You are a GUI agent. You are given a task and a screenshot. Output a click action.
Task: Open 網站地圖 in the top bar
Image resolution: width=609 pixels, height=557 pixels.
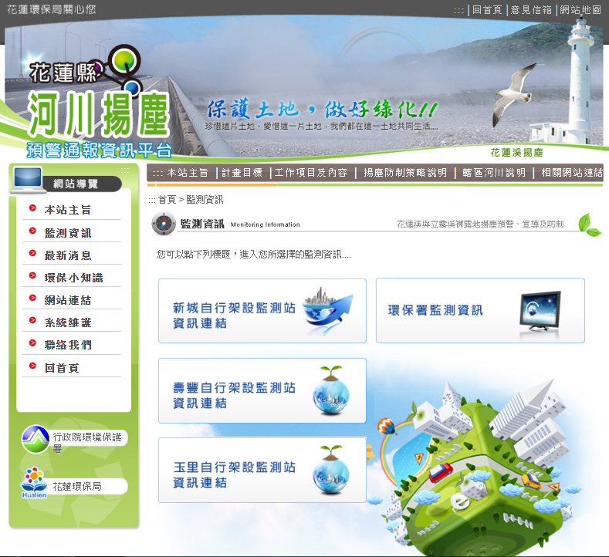pos(580,10)
